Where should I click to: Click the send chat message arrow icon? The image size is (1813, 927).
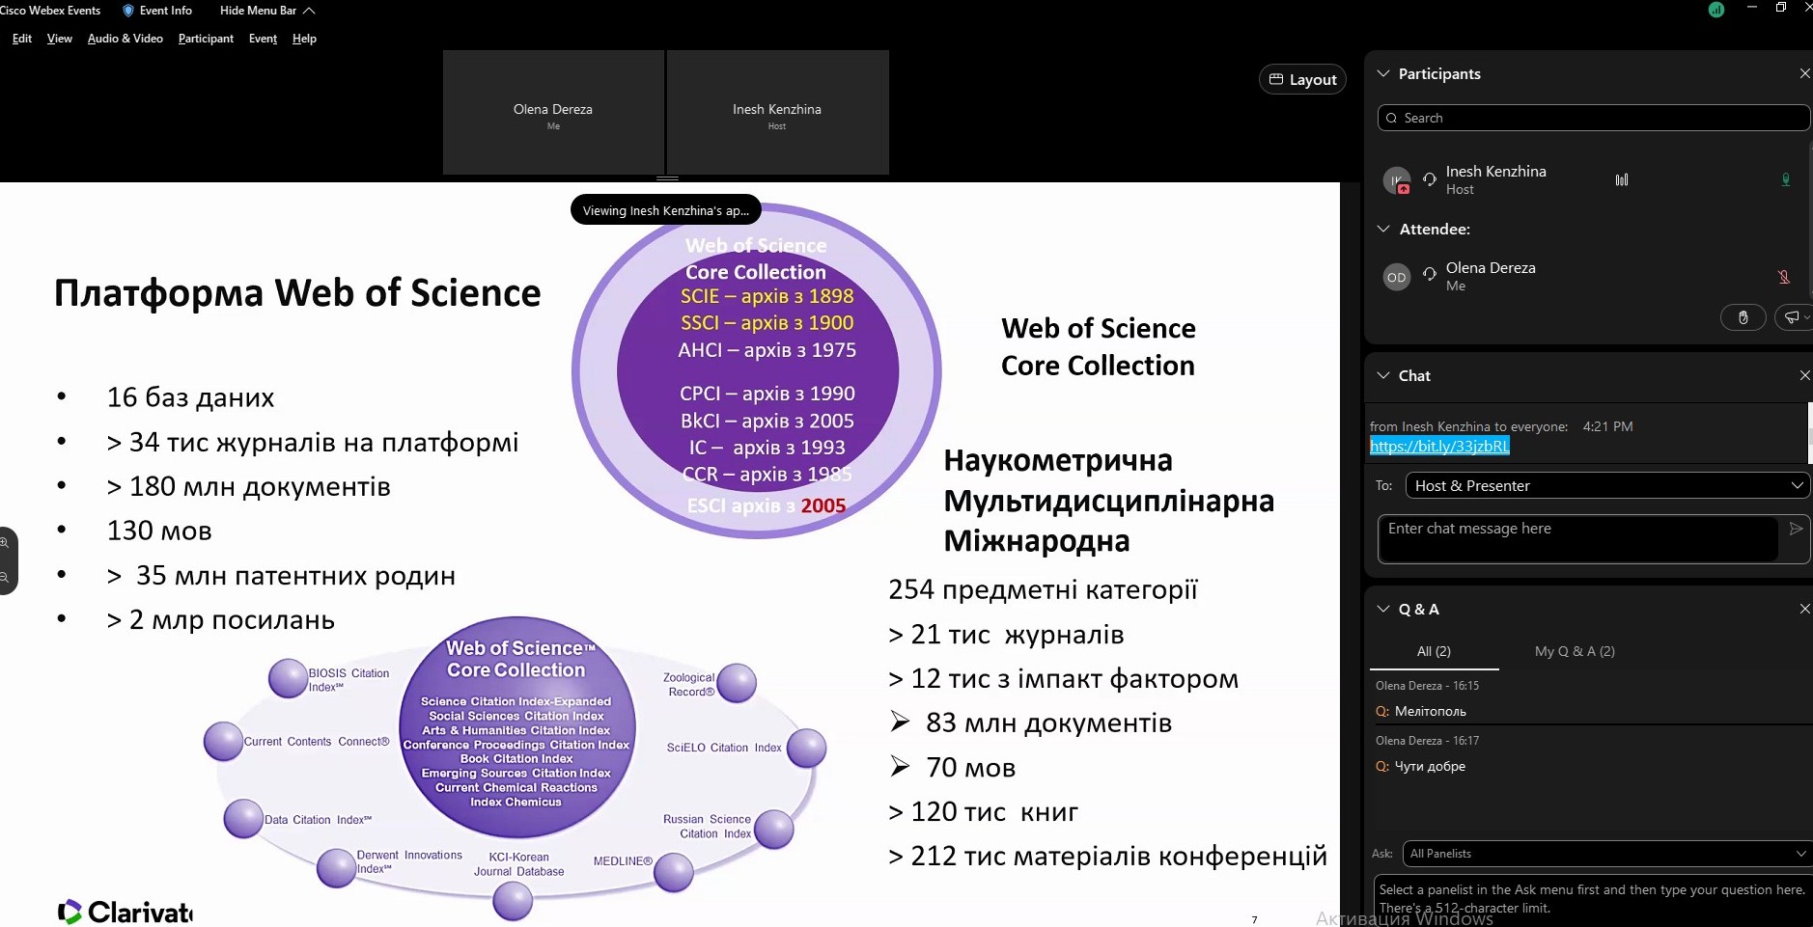[x=1796, y=529]
